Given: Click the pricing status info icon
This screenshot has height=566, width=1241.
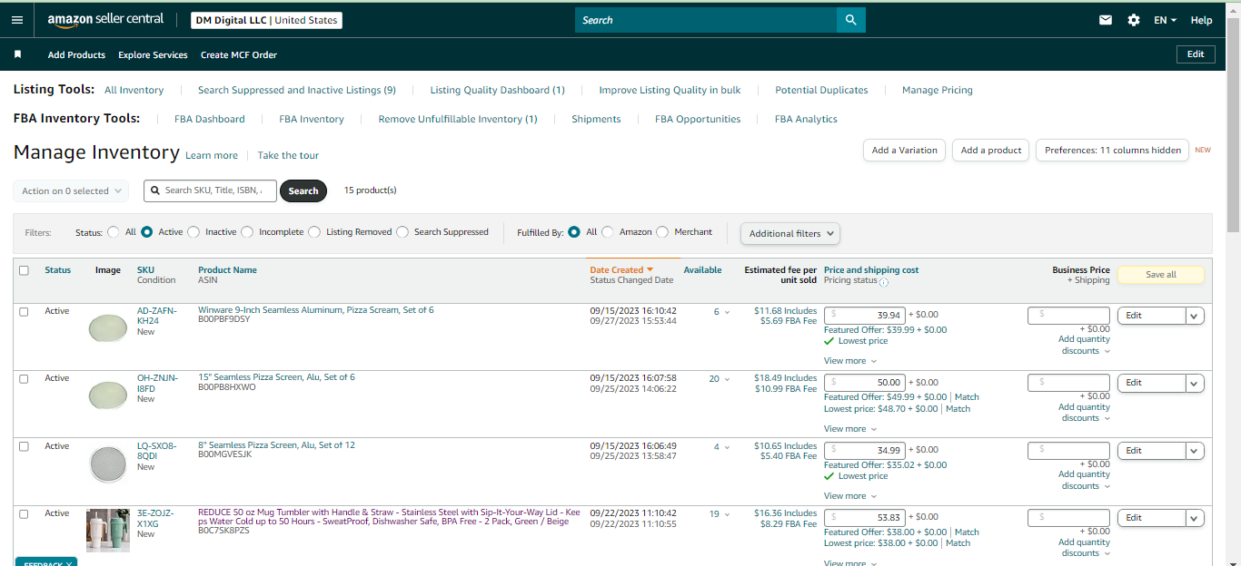Looking at the screenshot, I should pyautogui.click(x=884, y=282).
